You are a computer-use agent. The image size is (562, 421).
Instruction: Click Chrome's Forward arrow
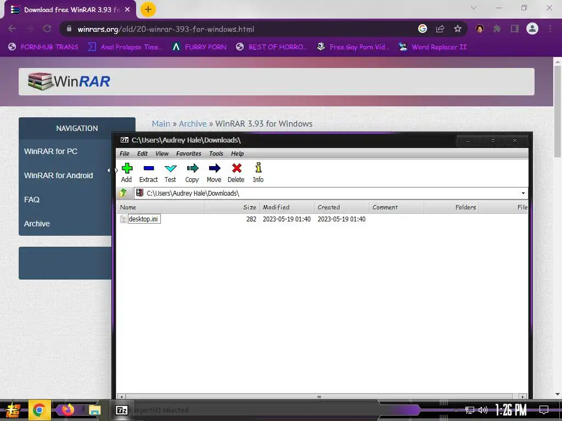click(x=30, y=29)
